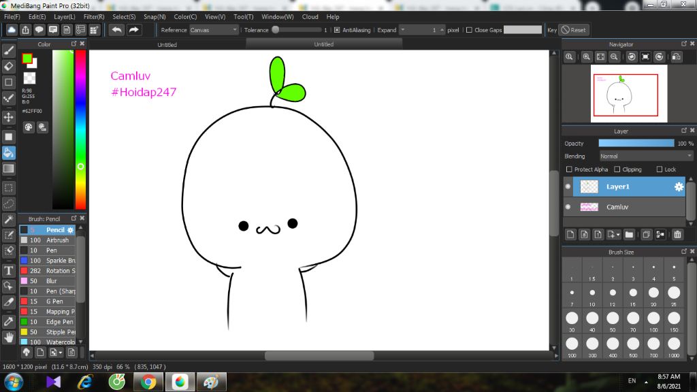Open the Blending mode dropdown
Image resolution: width=697 pixels, height=392 pixels.
pos(645,156)
